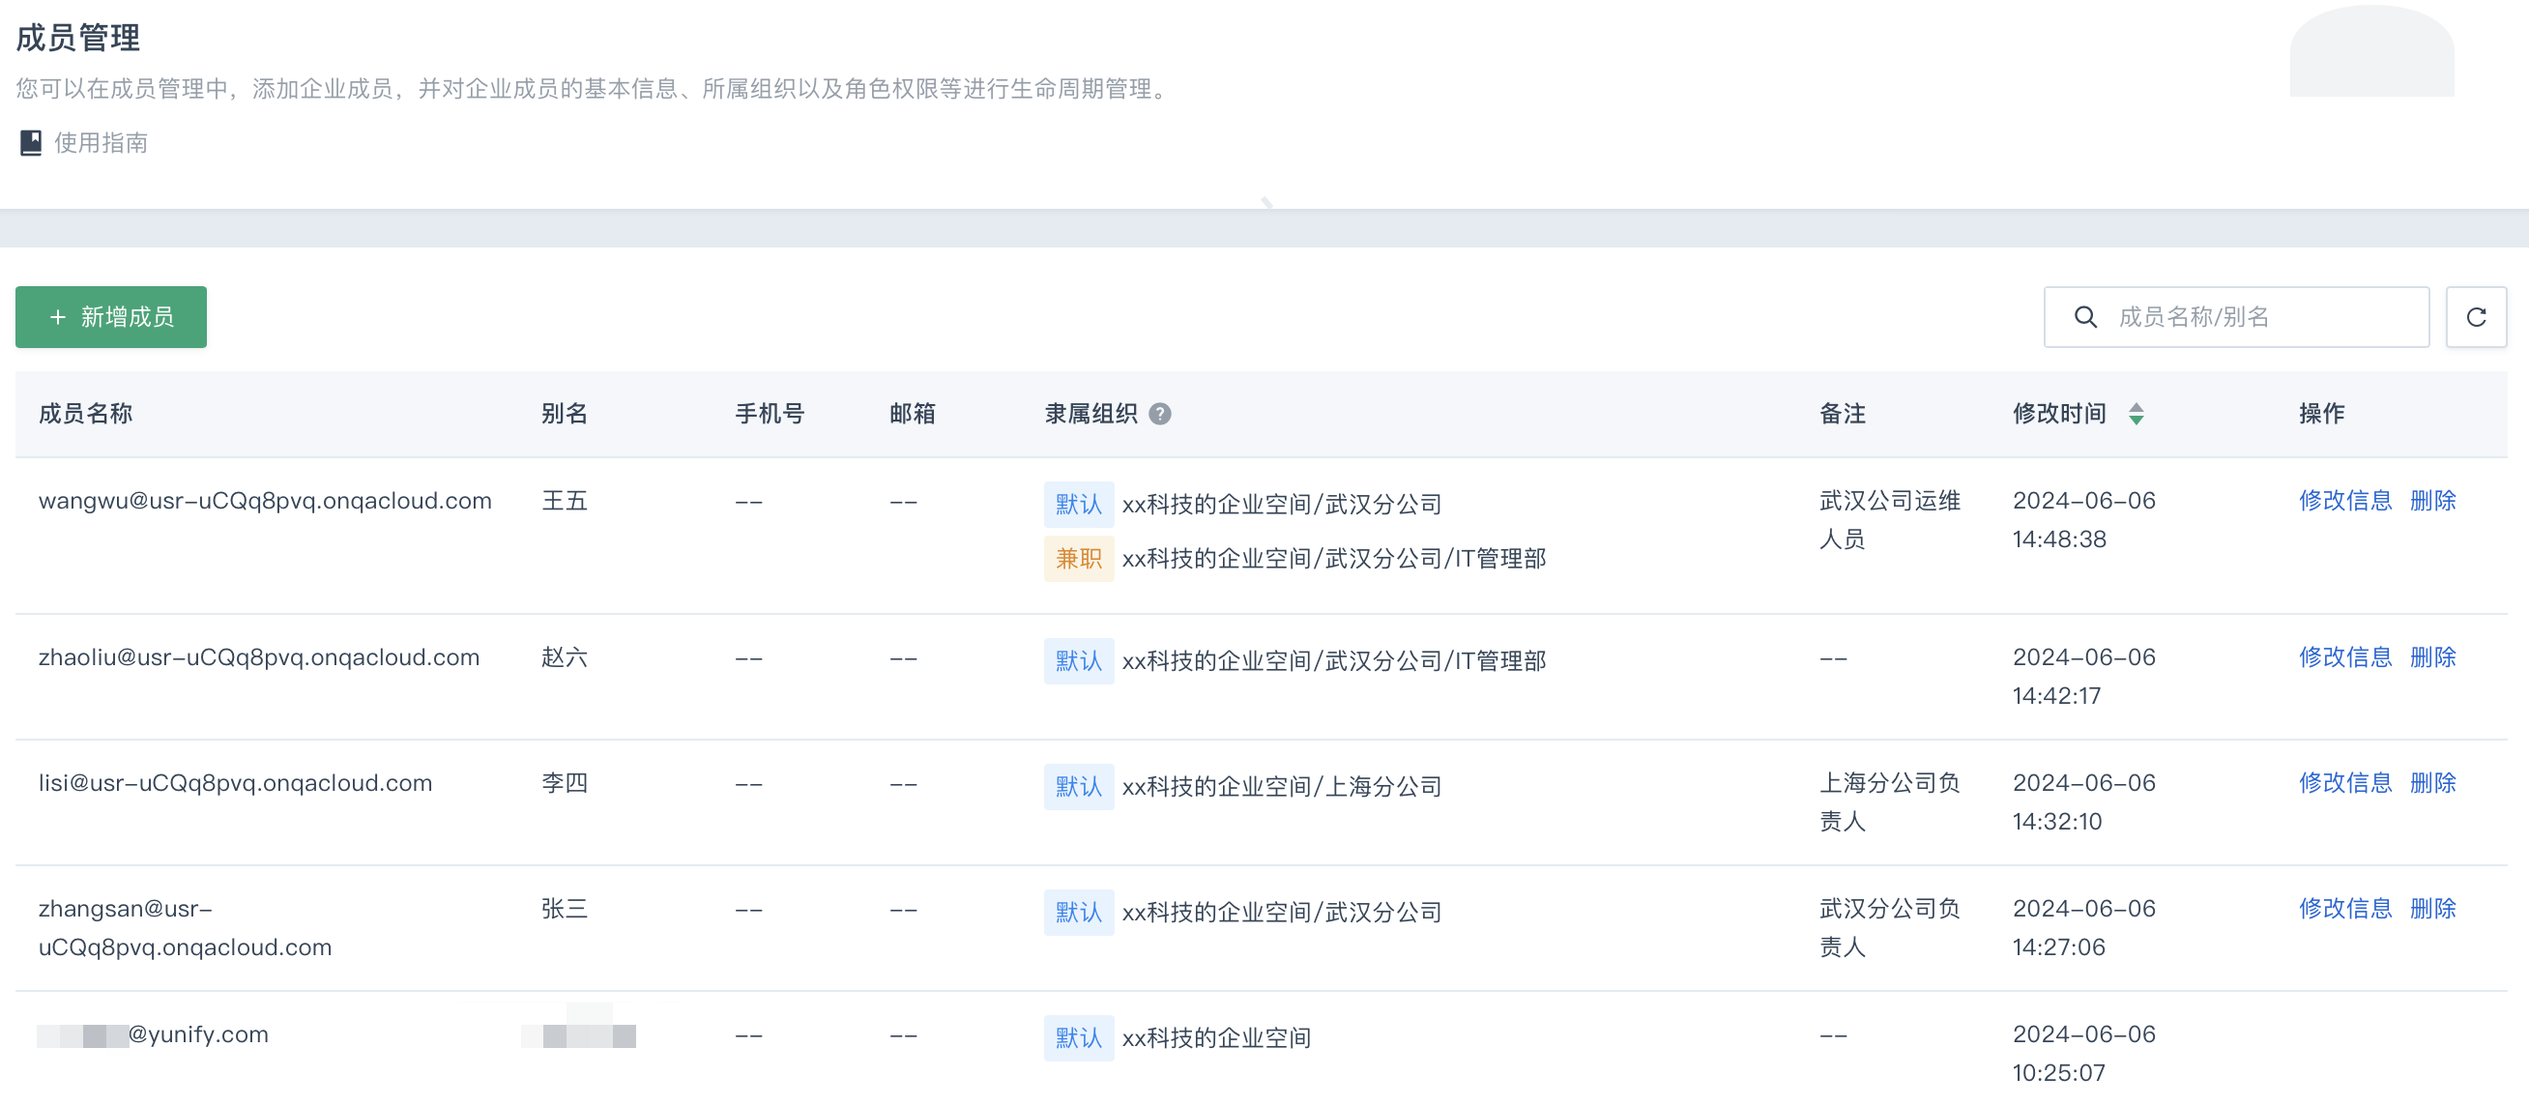
Task: Click the plus icon on 新增成员 button
Action: 57,317
